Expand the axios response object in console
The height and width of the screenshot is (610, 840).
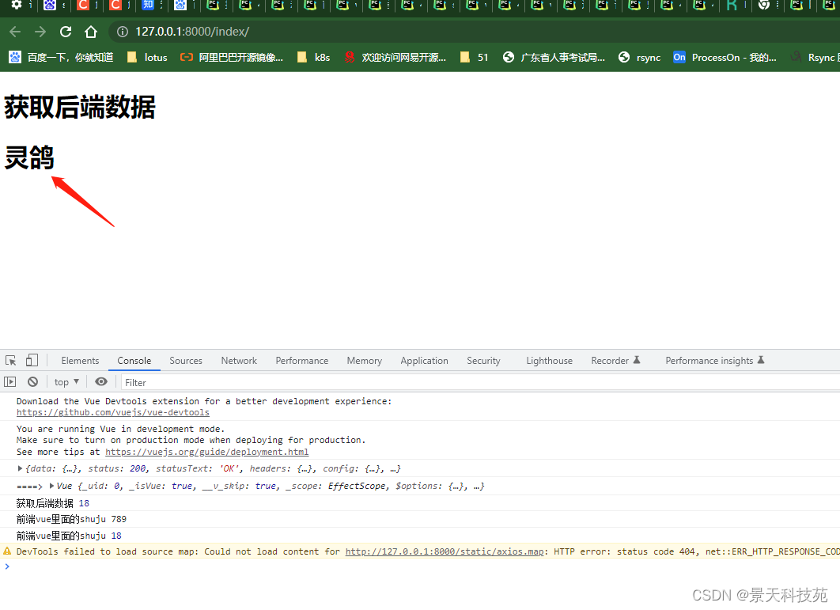click(21, 468)
